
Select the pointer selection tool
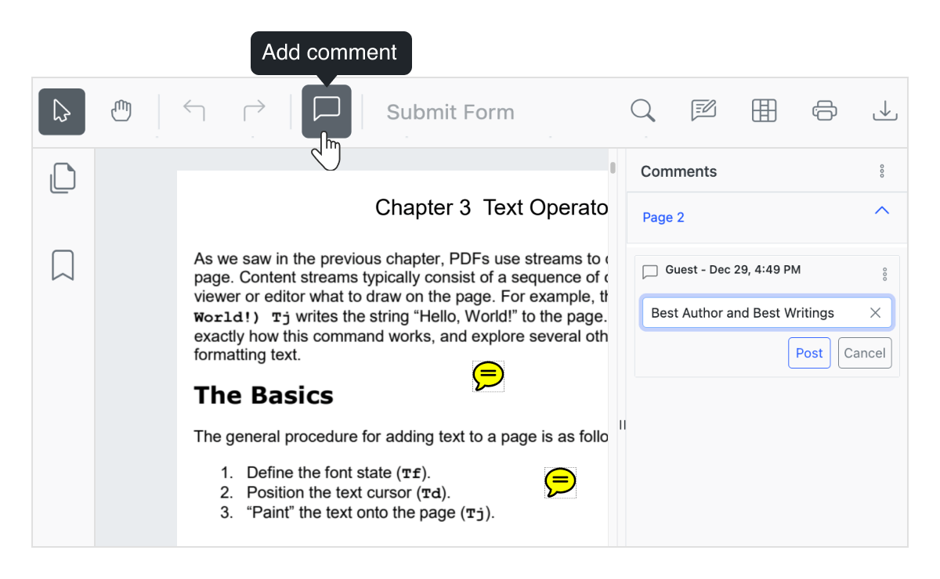61,111
